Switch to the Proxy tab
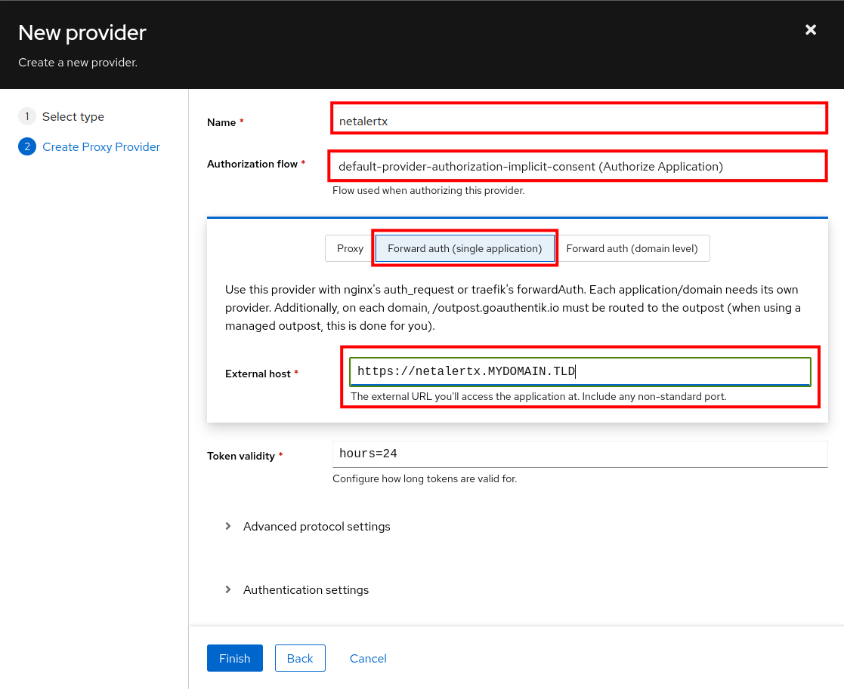 point(350,248)
